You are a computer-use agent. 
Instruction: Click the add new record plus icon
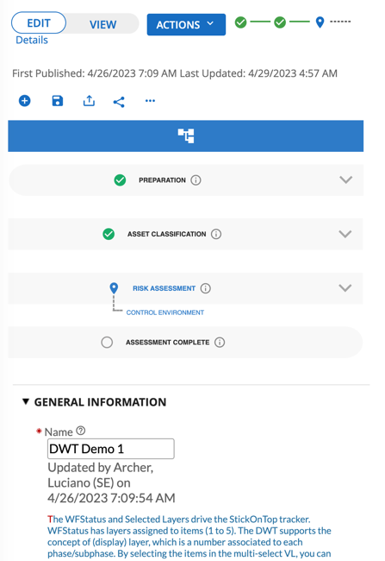tap(25, 101)
